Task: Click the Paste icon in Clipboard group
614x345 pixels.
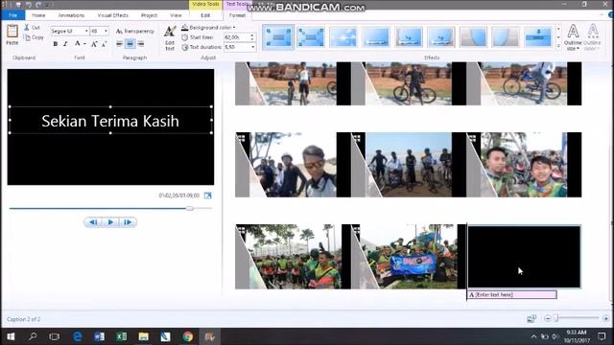Action: [12, 32]
